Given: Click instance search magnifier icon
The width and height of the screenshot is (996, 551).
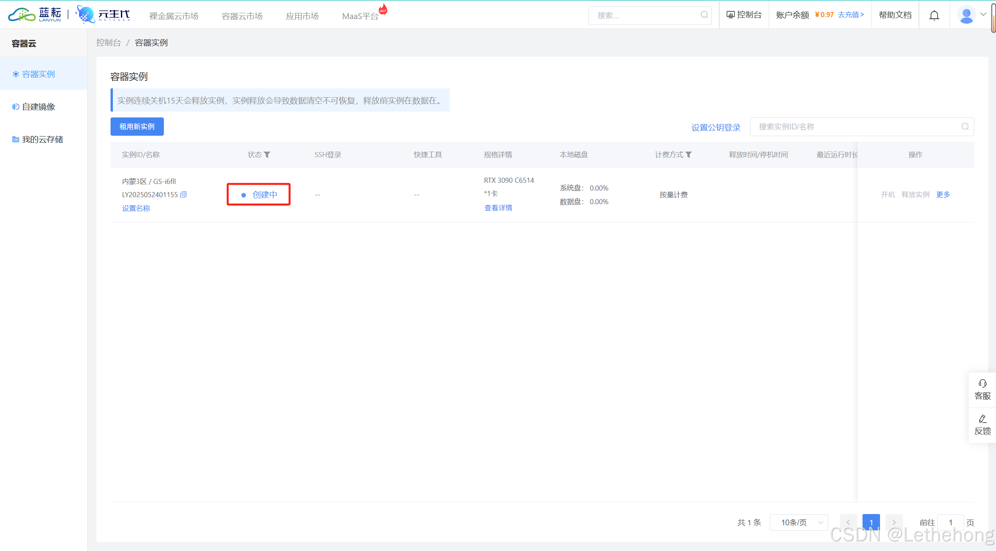Looking at the screenshot, I should [x=965, y=127].
